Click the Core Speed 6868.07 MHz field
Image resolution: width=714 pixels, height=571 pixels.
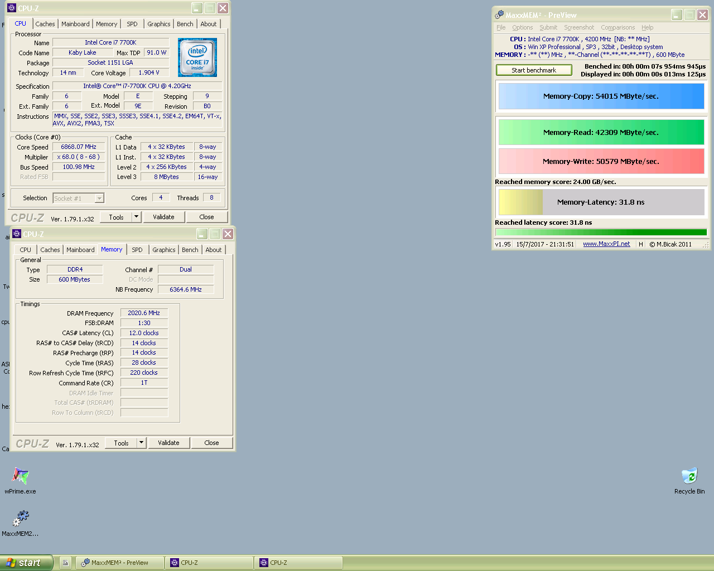point(79,147)
